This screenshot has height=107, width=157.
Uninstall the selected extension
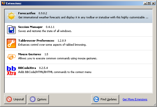[15, 99]
